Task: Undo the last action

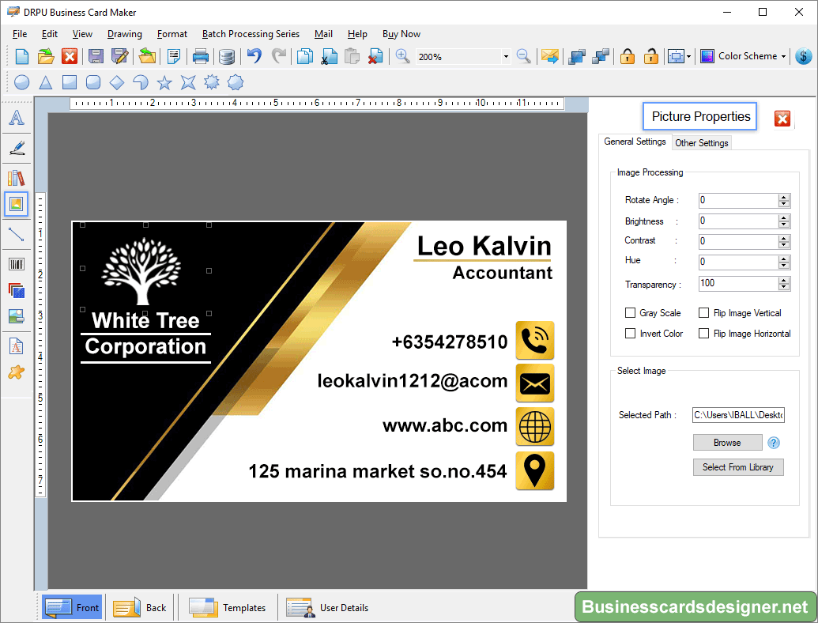Action: point(254,55)
